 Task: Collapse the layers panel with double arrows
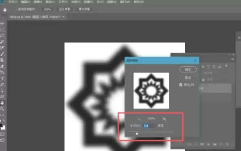[x=229, y=55]
